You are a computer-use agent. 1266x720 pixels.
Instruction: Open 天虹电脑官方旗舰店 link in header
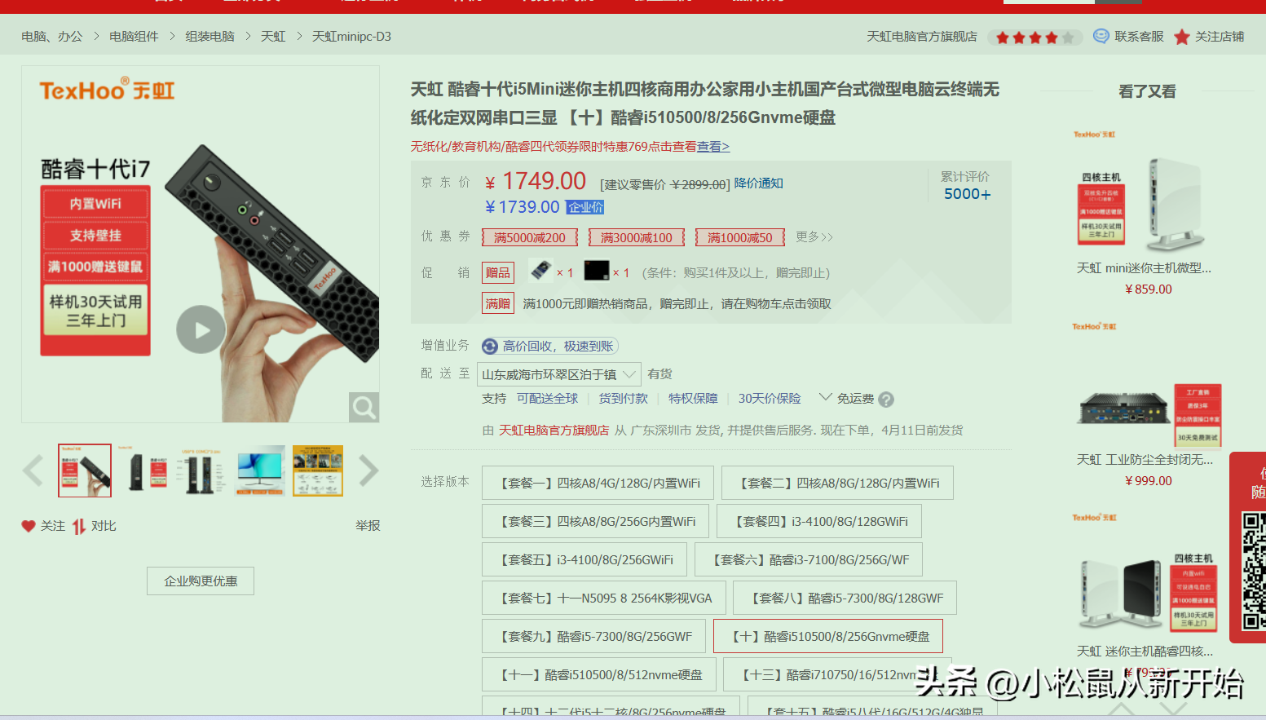tap(922, 37)
